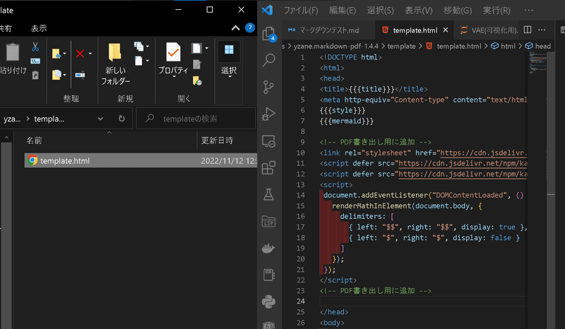Click the templateの検索 search field
565x329 pixels.
click(x=196, y=119)
